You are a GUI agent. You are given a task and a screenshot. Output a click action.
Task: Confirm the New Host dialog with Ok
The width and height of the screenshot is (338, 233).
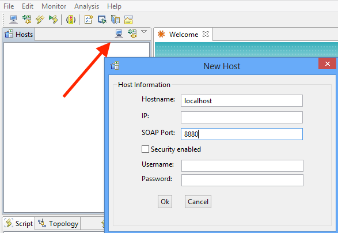pyautogui.click(x=165, y=202)
